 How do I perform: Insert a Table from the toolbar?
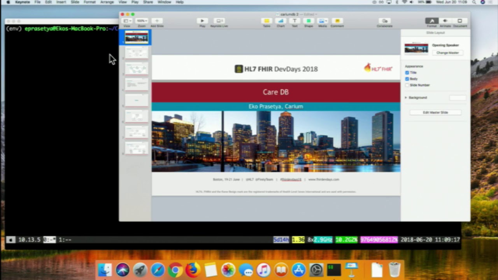coord(267,21)
